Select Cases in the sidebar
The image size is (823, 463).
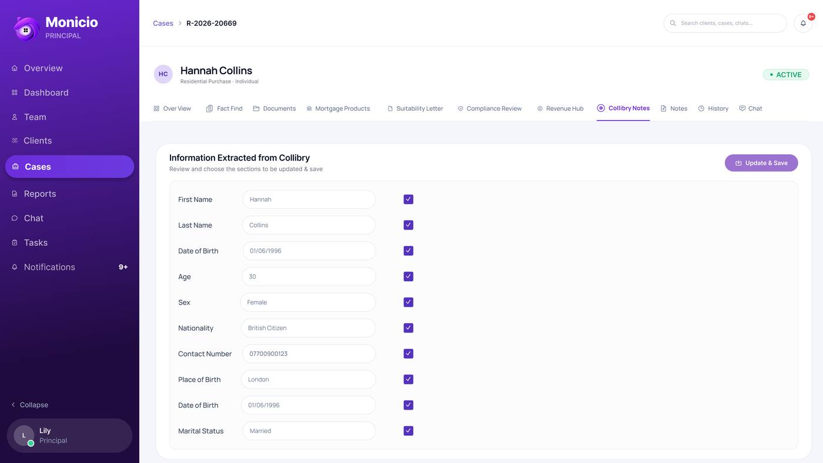(x=69, y=166)
